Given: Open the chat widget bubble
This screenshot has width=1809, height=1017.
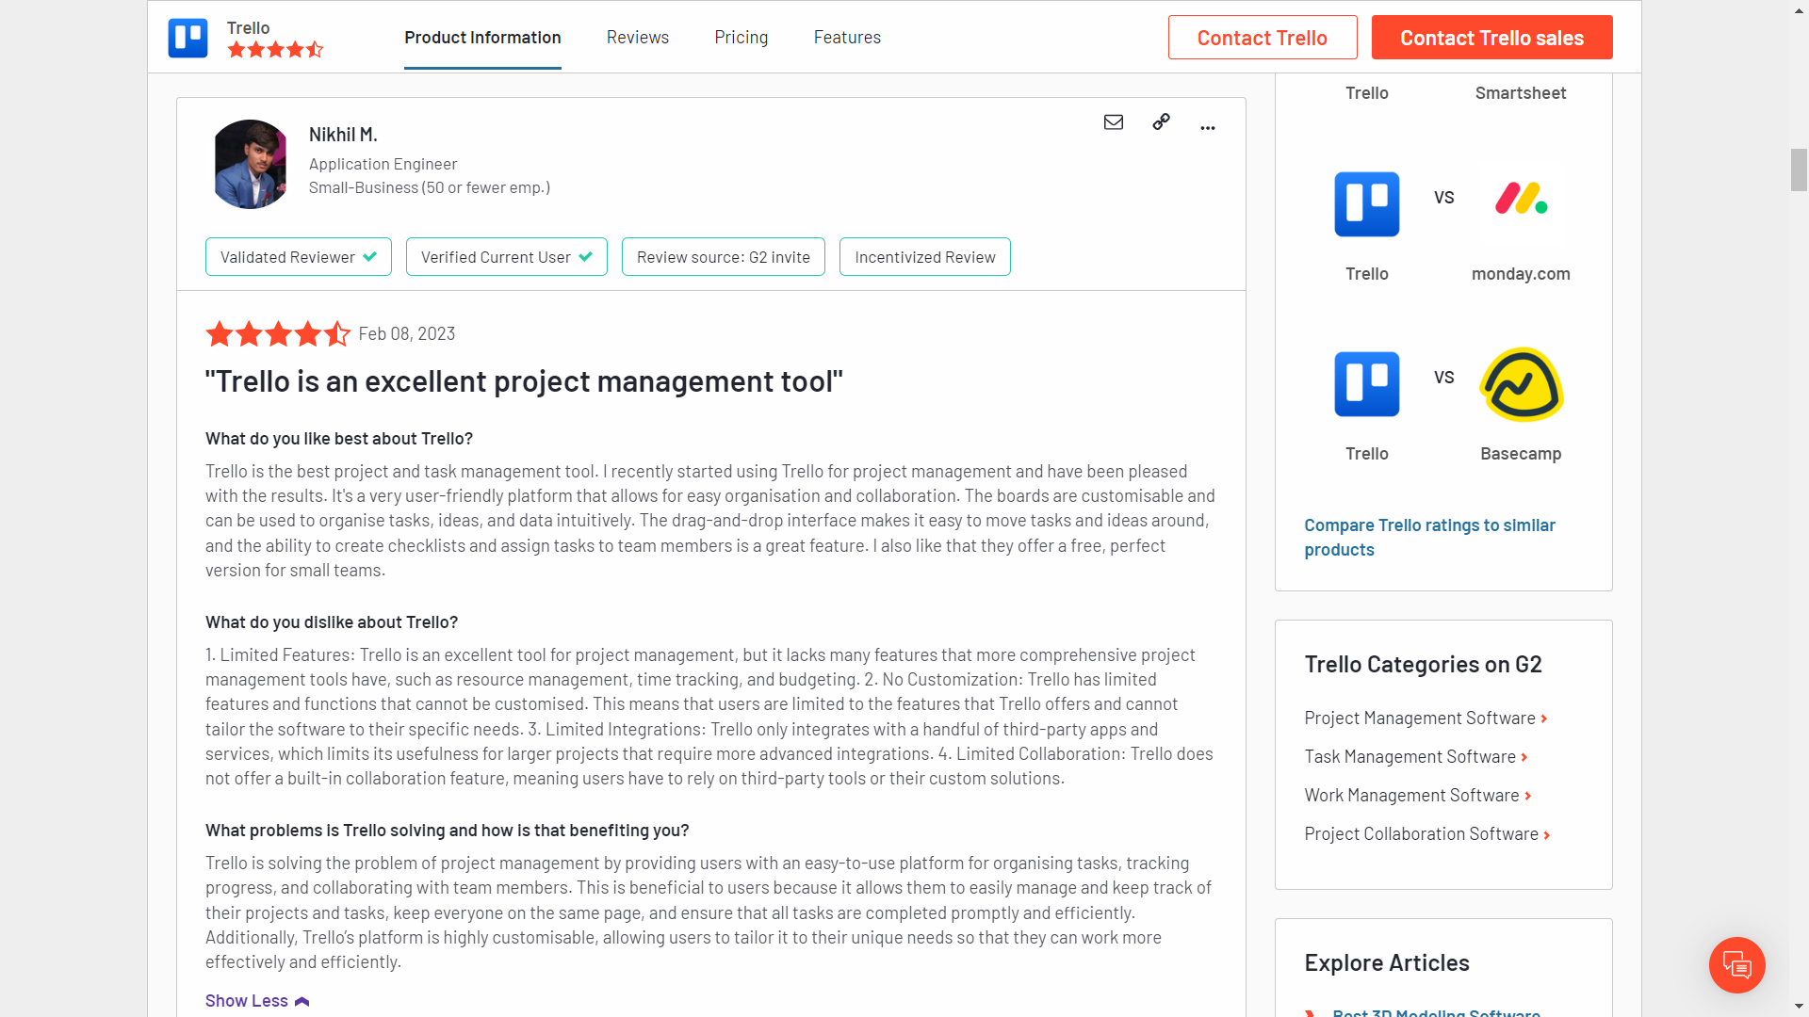Looking at the screenshot, I should (1737, 965).
